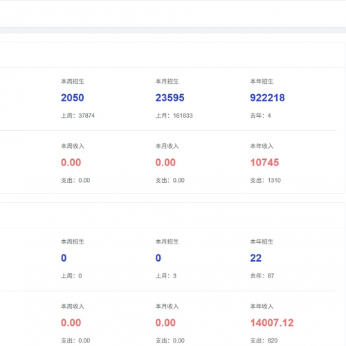This screenshot has height=346, width=346.
Task: Click the 本年收入 label above 14007.12
Action: click(262, 307)
